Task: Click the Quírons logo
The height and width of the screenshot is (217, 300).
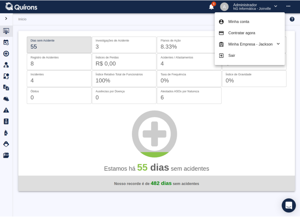Action: click(21, 7)
